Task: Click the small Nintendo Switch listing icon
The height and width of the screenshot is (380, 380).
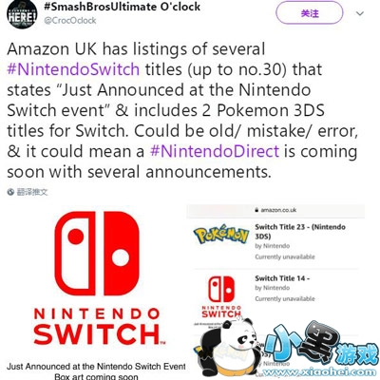Action: pyautogui.click(x=221, y=296)
